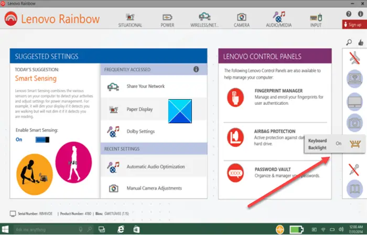Viewport: 367px width, 235px height.
Task: Toggle the Keyboard Backlight setting
Action: (x=334, y=144)
